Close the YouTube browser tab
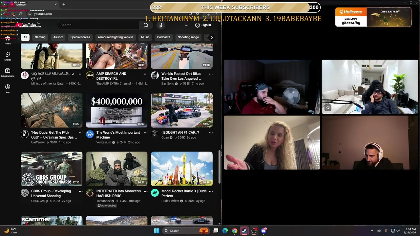 tap(55, 5)
